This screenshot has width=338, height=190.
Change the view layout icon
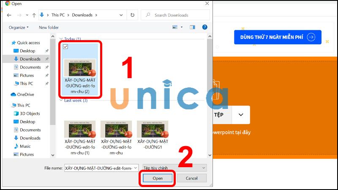(x=175, y=27)
